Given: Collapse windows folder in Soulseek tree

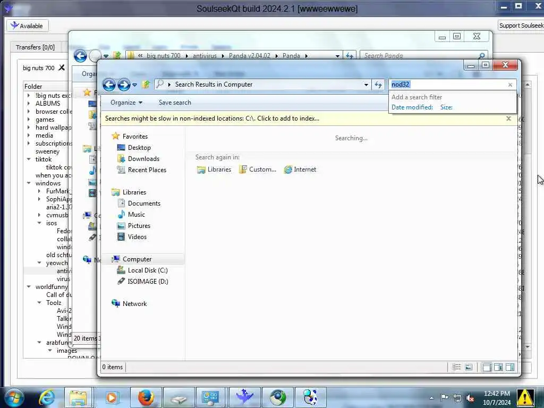Looking at the screenshot, I should coord(29,183).
